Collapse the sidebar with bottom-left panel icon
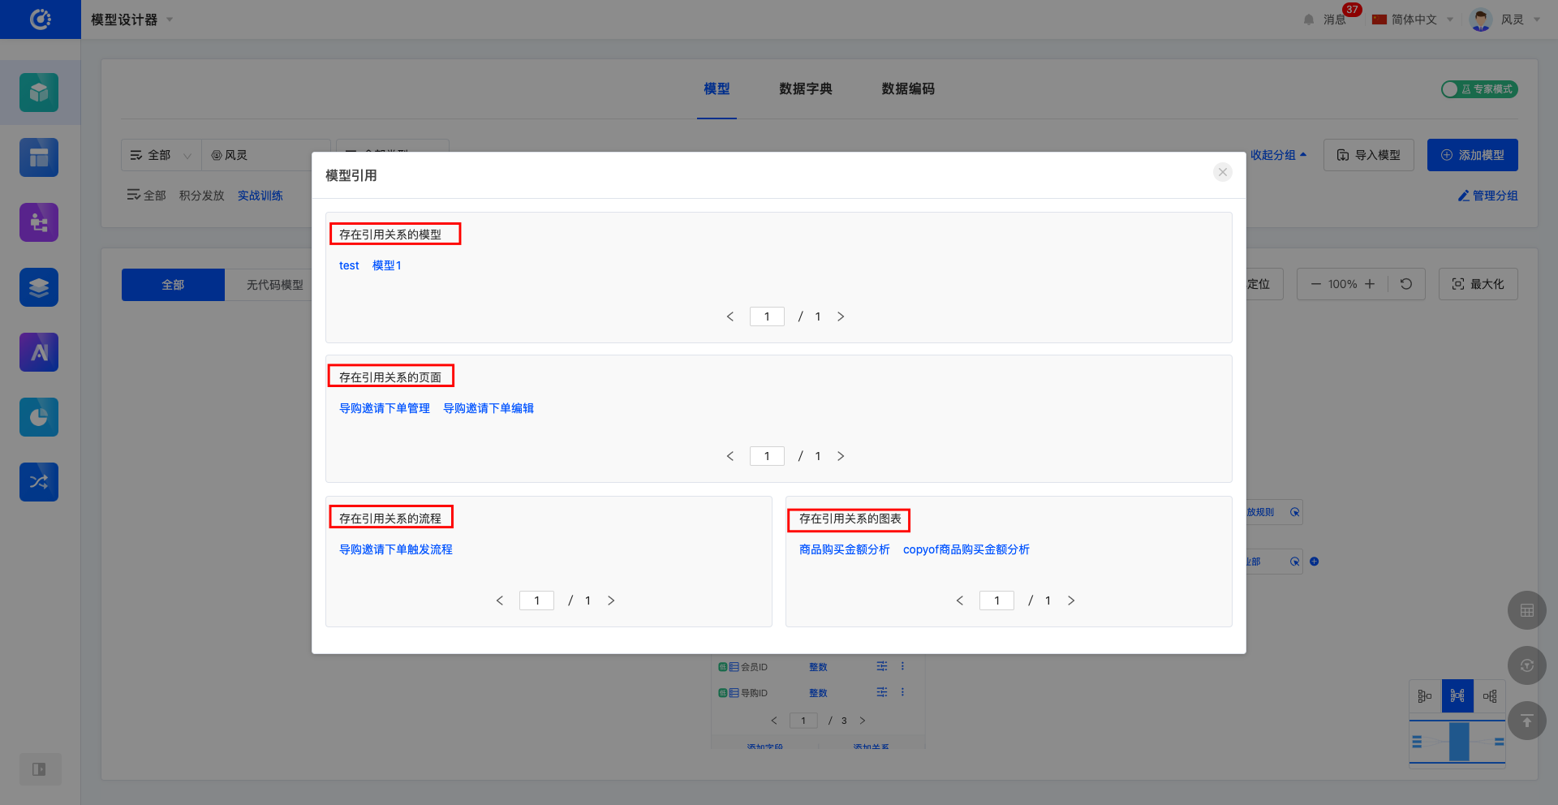The image size is (1558, 805). (x=39, y=769)
